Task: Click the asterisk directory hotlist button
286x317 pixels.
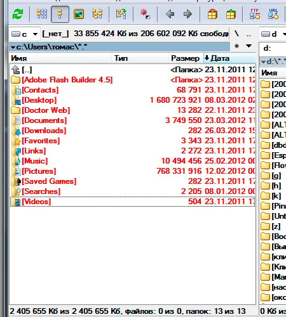Action: [237, 46]
